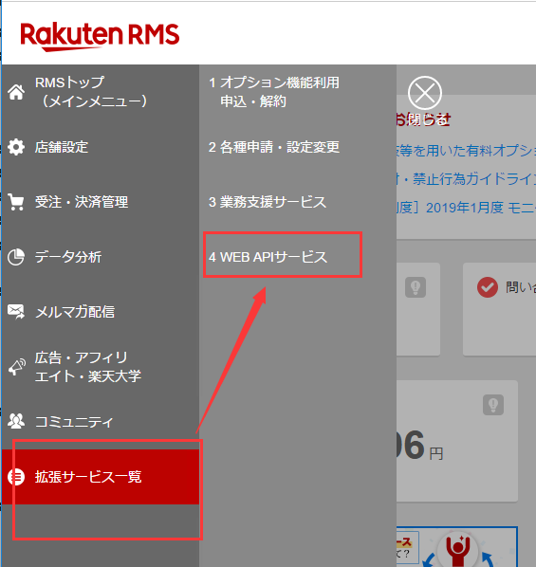The image size is (536, 567).
Task: Click the gear icon for 店舗設定
Action: coord(16,147)
